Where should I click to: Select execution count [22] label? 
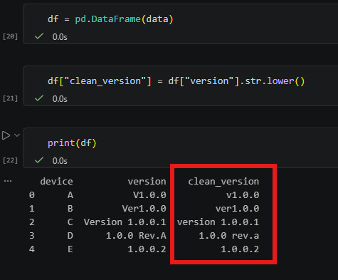click(10, 160)
